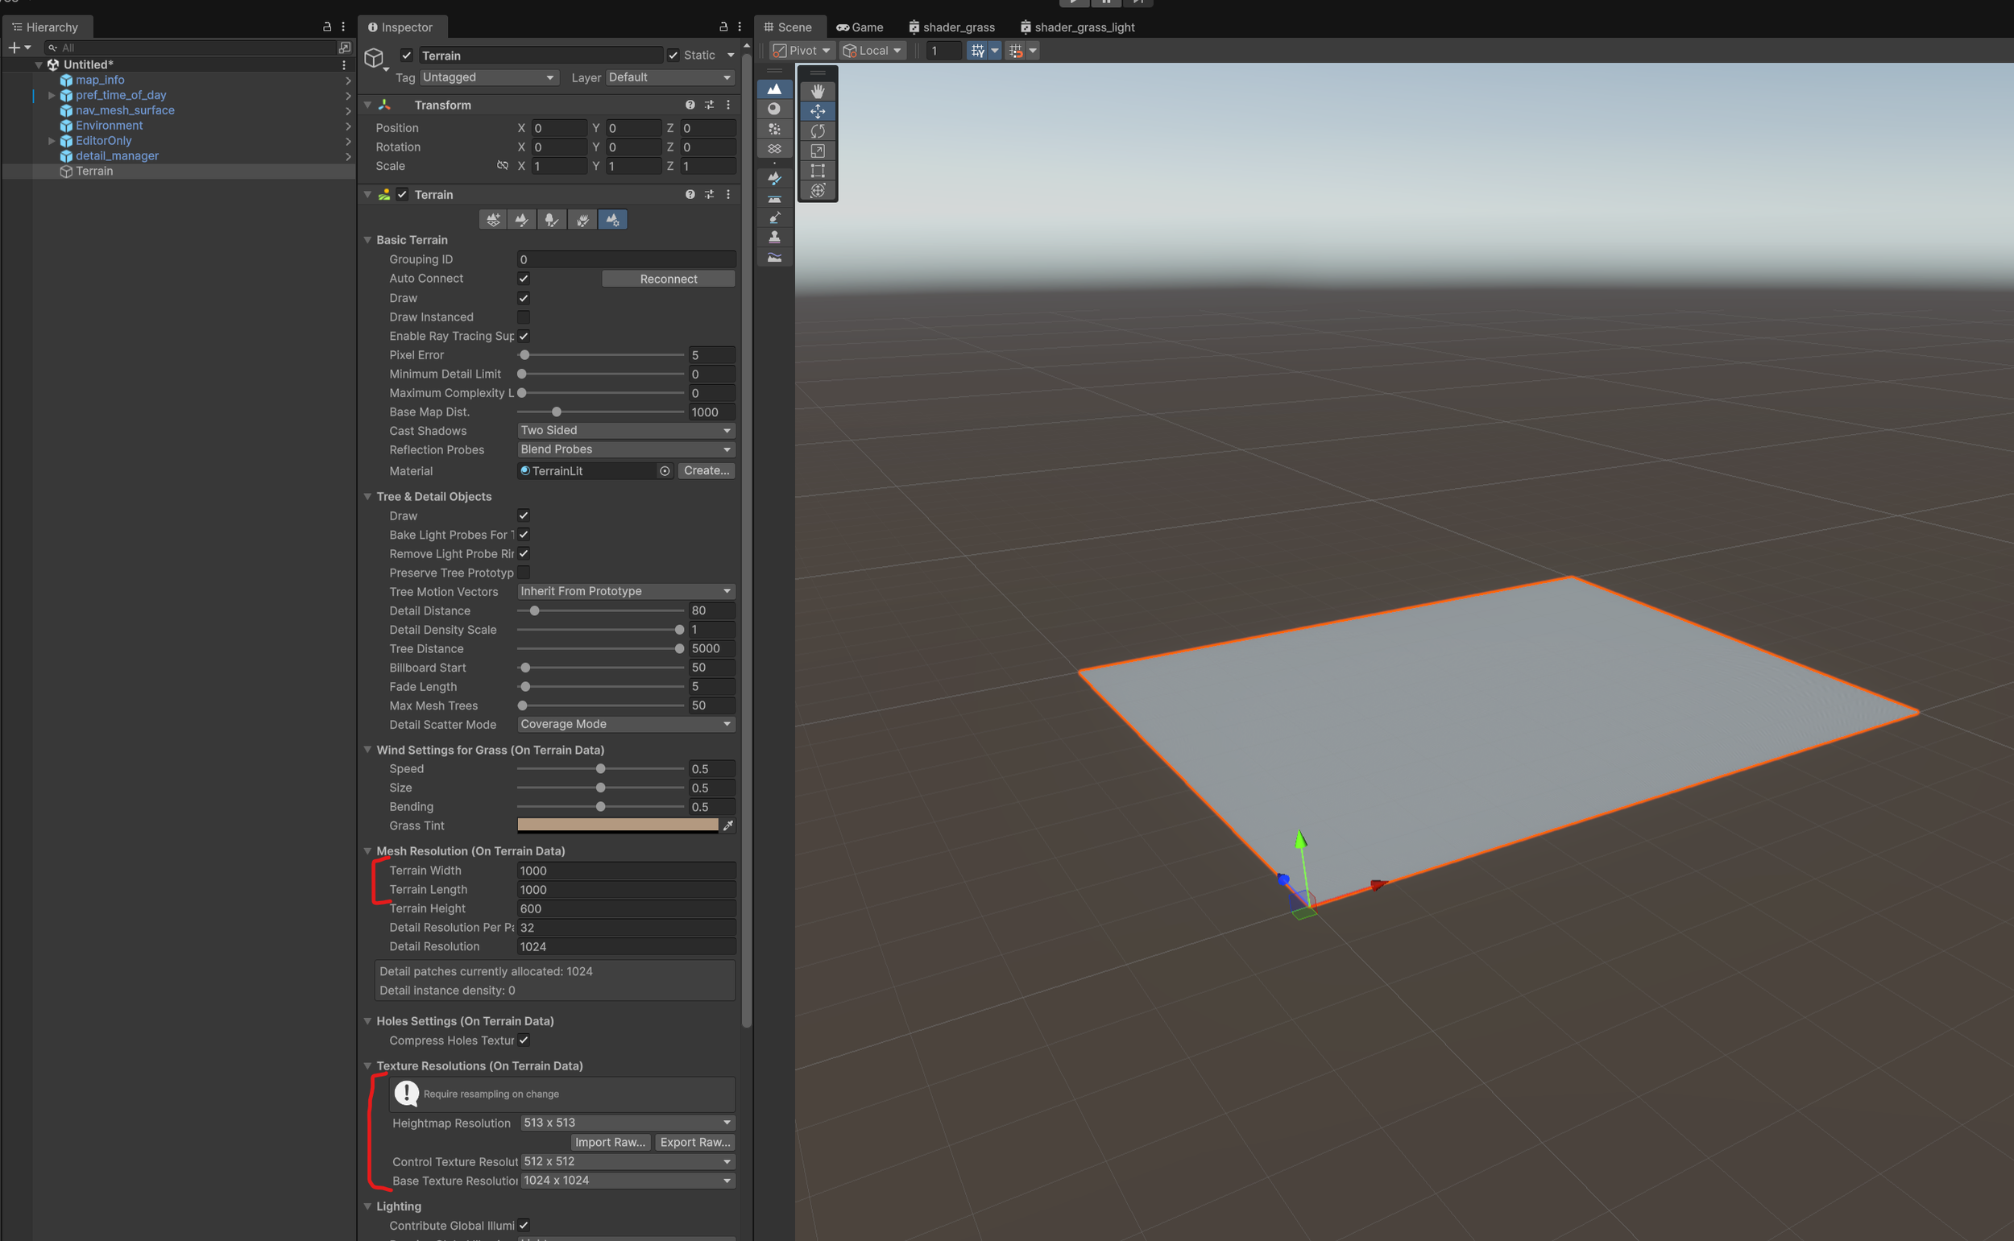
Task: Expand the pref_time_of_day hierarchy item
Action: (x=52, y=95)
